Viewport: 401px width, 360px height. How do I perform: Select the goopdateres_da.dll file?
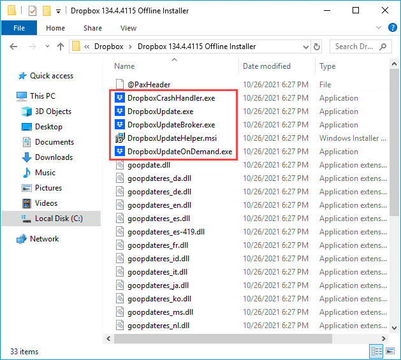159,178
